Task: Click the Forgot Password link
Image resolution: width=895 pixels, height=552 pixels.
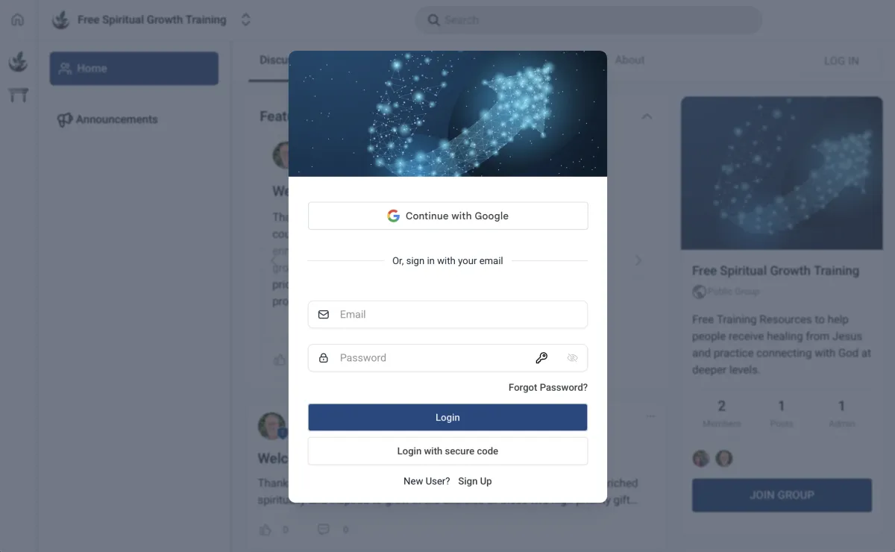Action: point(548,387)
